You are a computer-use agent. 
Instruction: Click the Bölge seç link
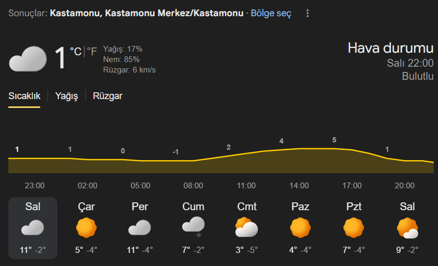tap(271, 13)
